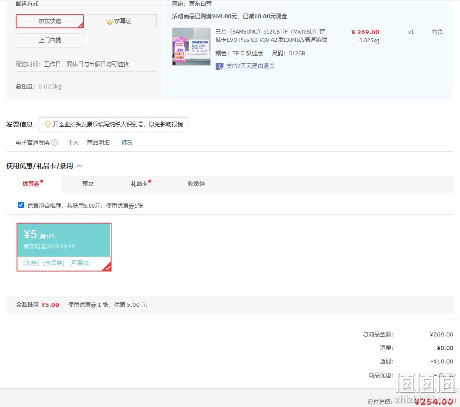Click 总商品金额 ¥269.00 value
The image size is (460, 407).
click(442, 335)
